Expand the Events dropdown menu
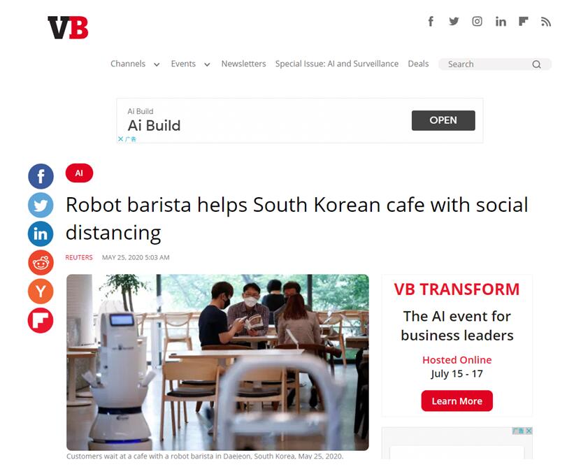 tap(190, 64)
